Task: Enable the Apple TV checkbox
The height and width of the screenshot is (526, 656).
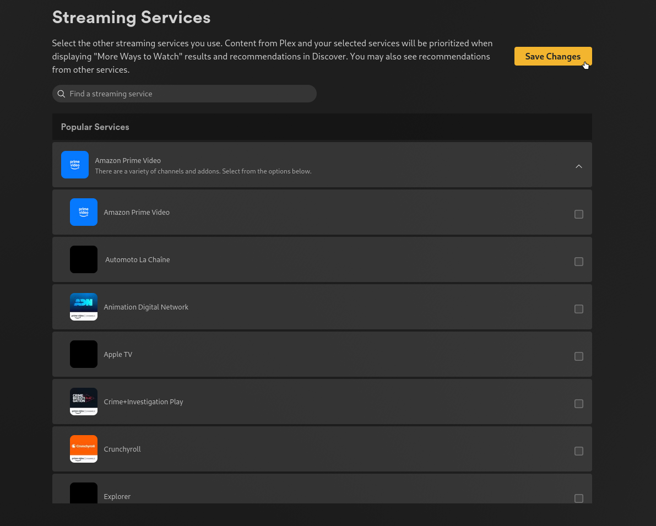Action: 579,356
